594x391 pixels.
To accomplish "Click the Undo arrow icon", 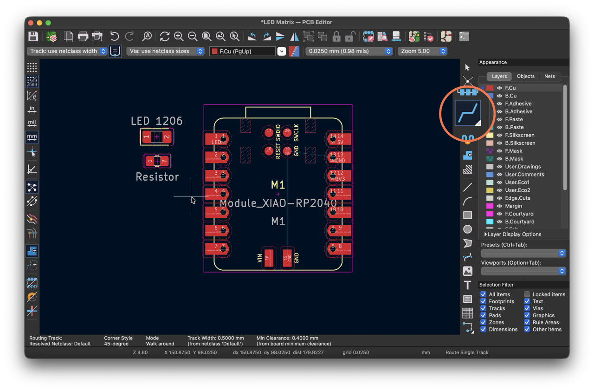I will point(115,36).
